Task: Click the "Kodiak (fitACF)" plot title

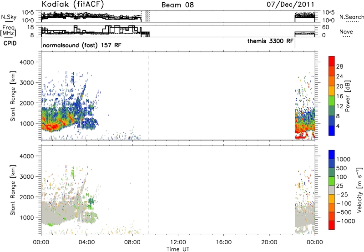Action: tap(73, 4)
